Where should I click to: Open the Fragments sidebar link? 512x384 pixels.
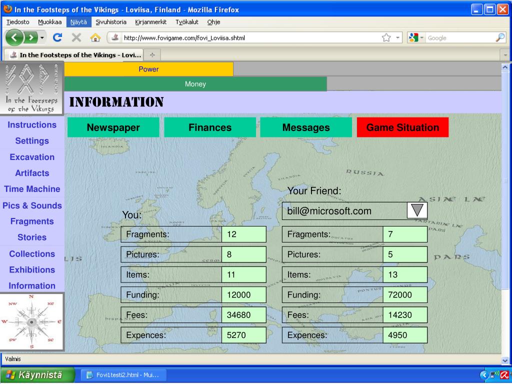pyautogui.click(x=32, y=221)
